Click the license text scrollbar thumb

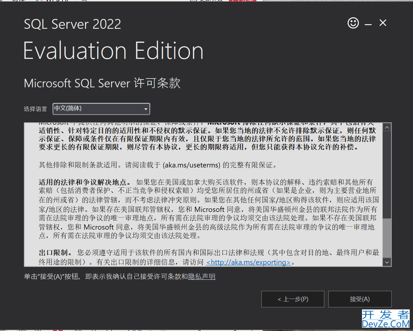pyautogui.click(x=387, y=238)
